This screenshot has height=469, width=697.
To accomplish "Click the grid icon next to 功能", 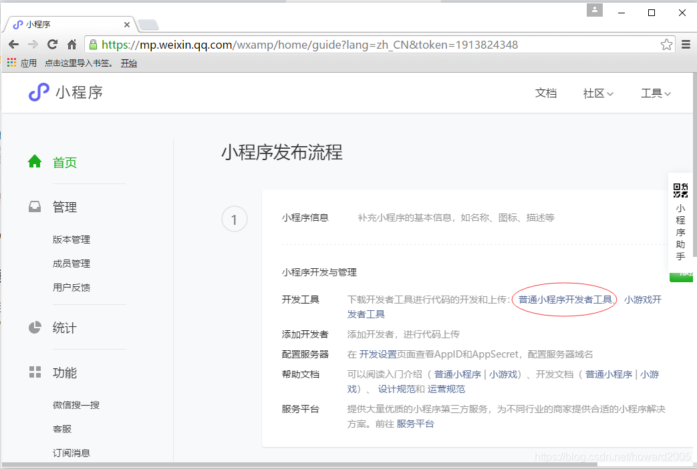I will tap(34, 372).
